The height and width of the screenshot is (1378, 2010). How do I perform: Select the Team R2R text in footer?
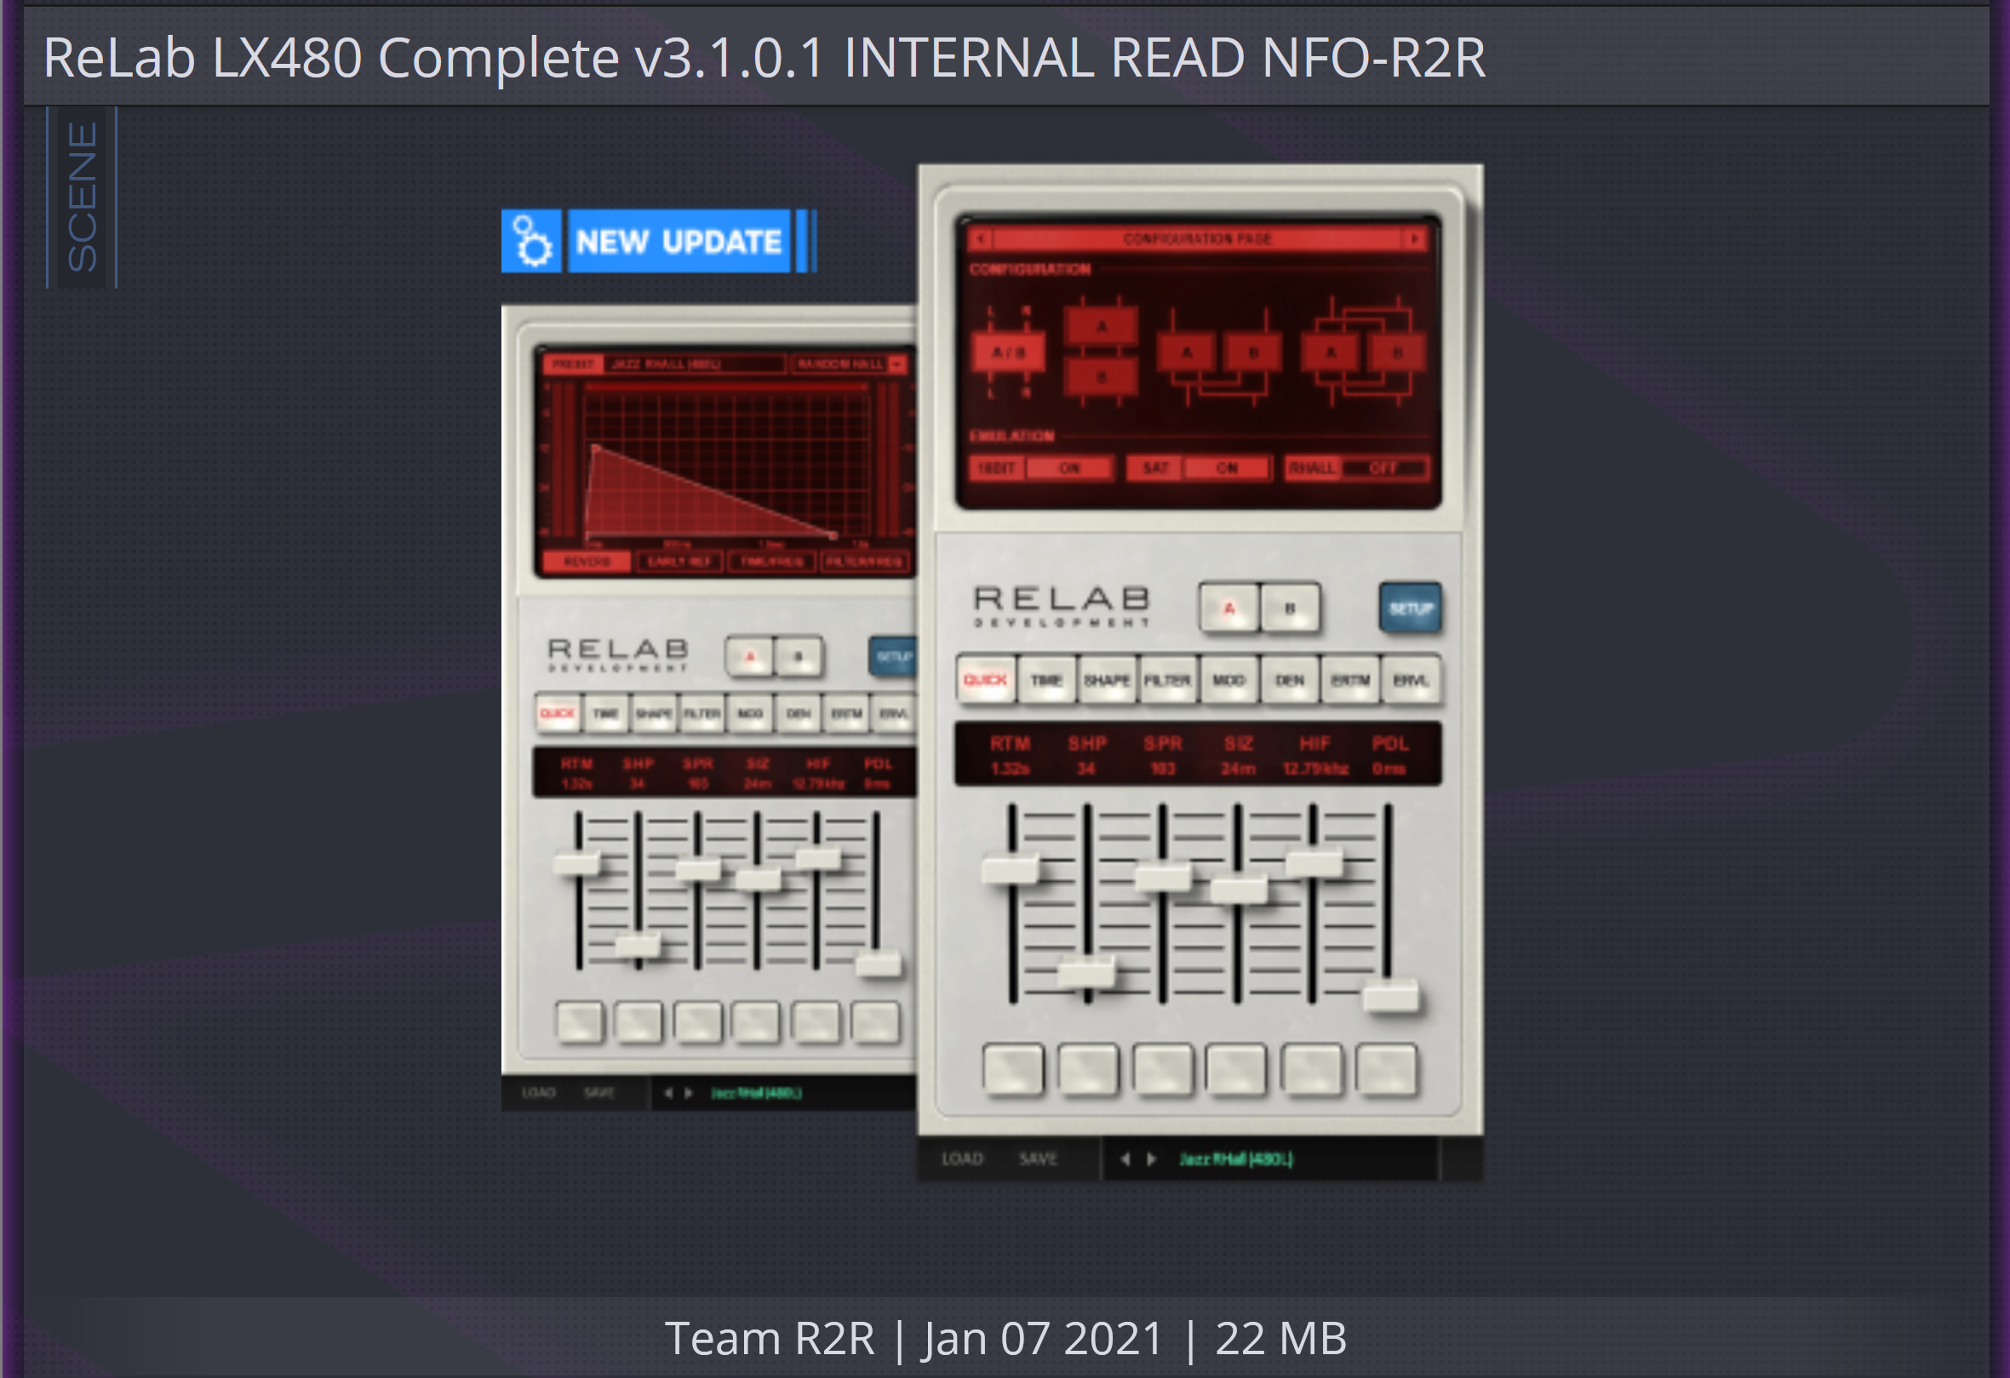[769, 1338]
